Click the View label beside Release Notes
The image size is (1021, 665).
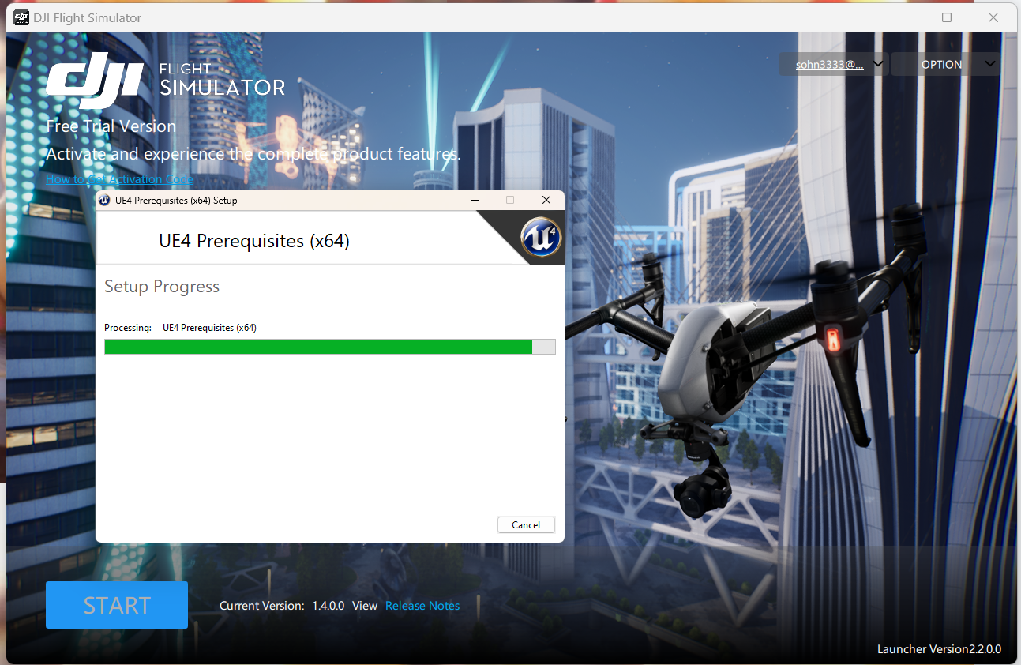coord(365,606)
